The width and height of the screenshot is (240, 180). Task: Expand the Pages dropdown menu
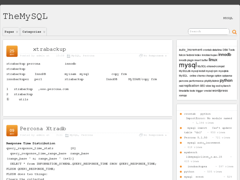[x=11, y=32]
